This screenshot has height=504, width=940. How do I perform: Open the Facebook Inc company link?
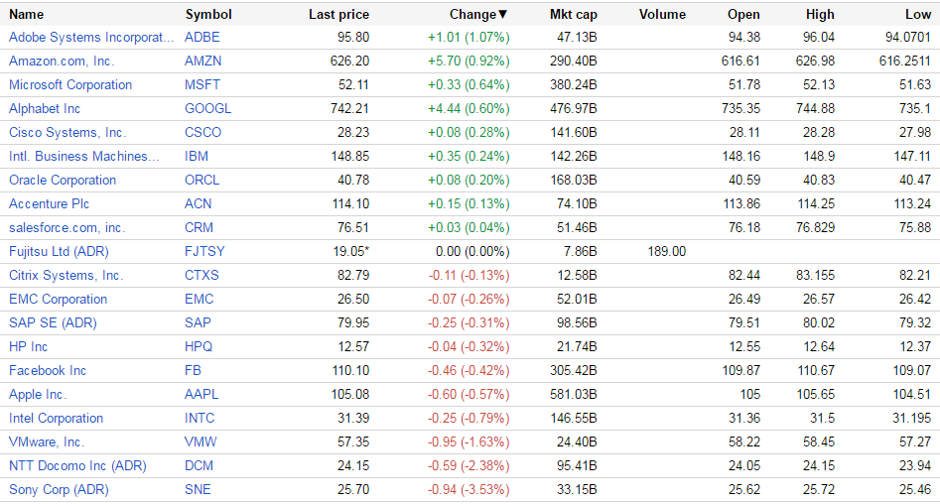(x=48, y=370)
